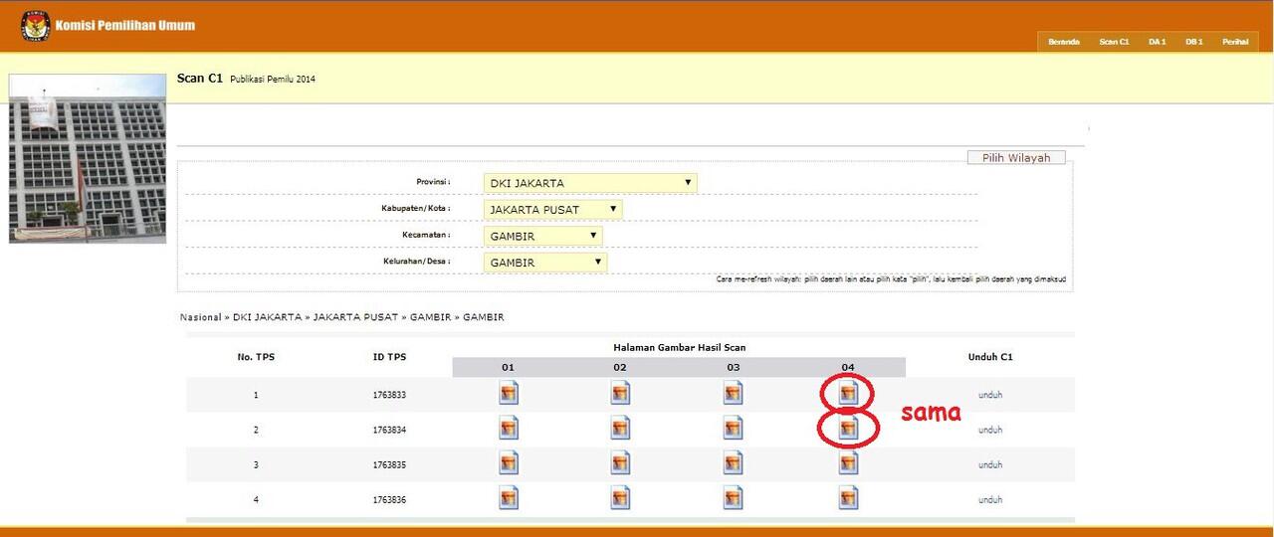The image size is (1274, 537).
Task: Open scan page 01 for TPS 1
Action: 509,394
